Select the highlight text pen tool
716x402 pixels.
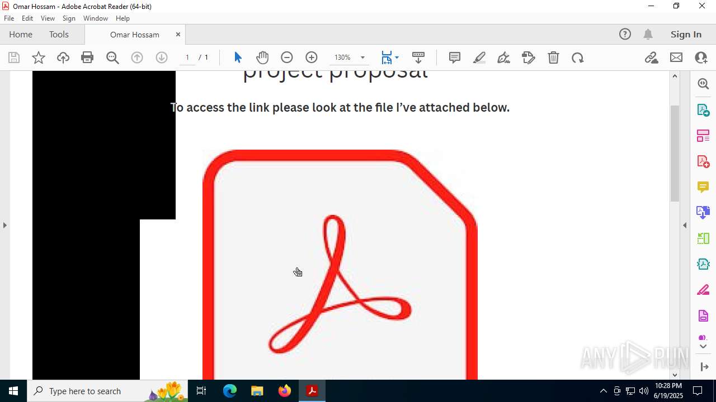point(479,58)
